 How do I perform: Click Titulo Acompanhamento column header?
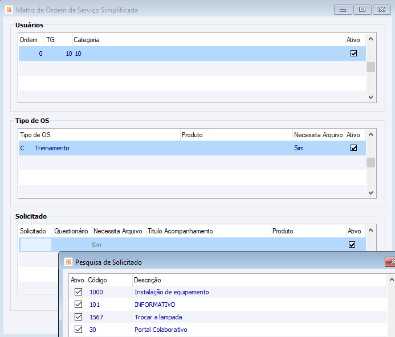click(x=209, y=231)
